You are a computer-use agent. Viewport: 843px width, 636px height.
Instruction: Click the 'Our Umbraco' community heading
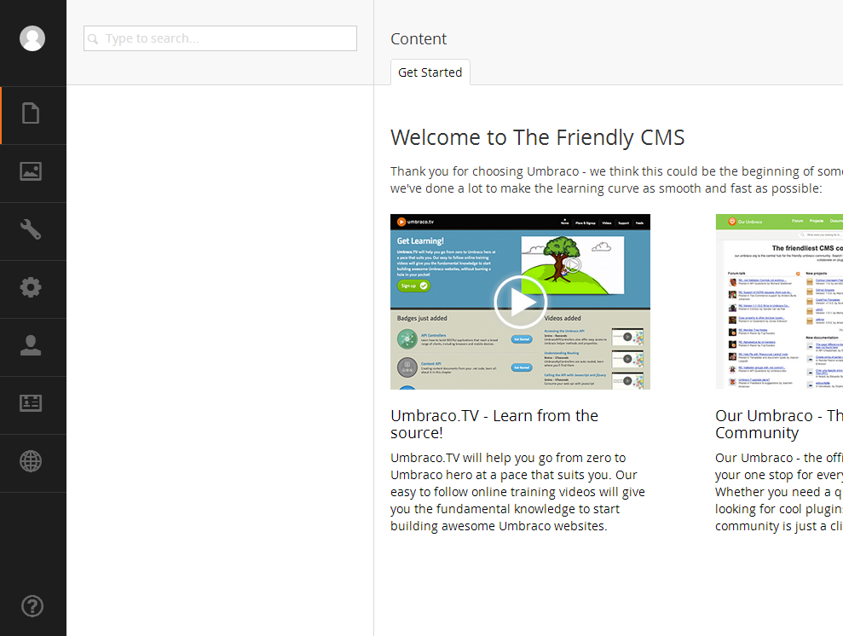779,425
